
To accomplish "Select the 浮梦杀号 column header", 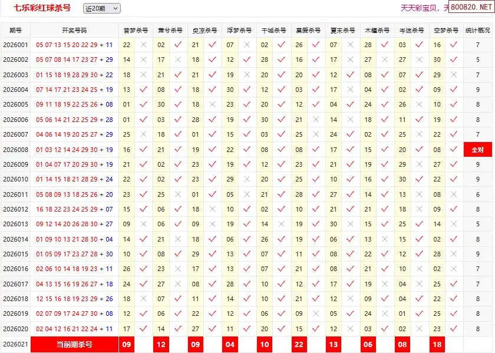I will [239, 30].
